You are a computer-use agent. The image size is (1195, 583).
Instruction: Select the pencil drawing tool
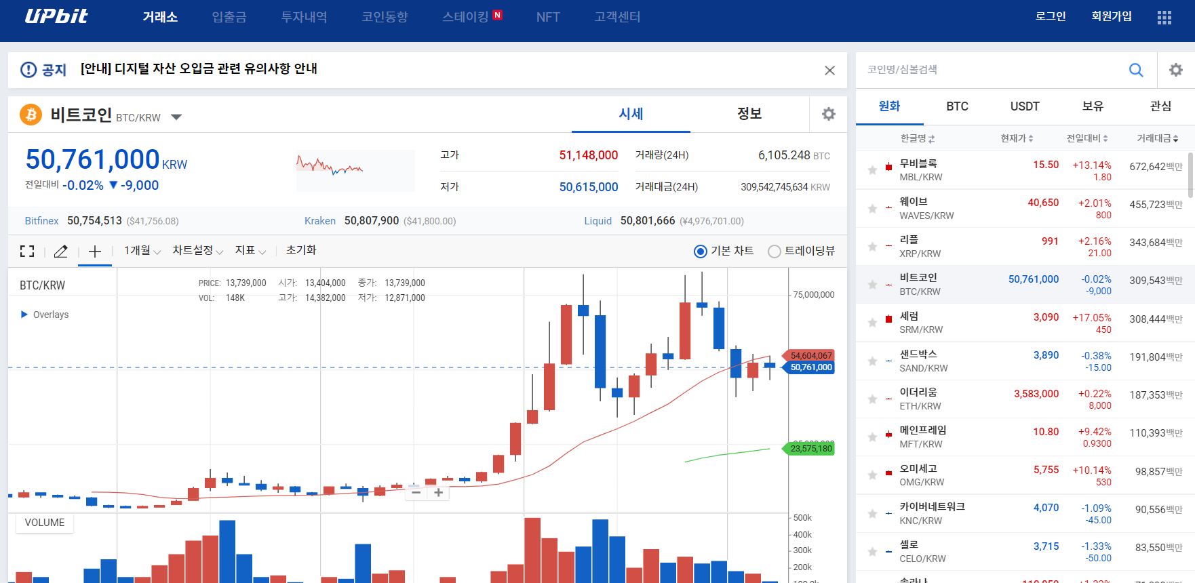[60, 252]
